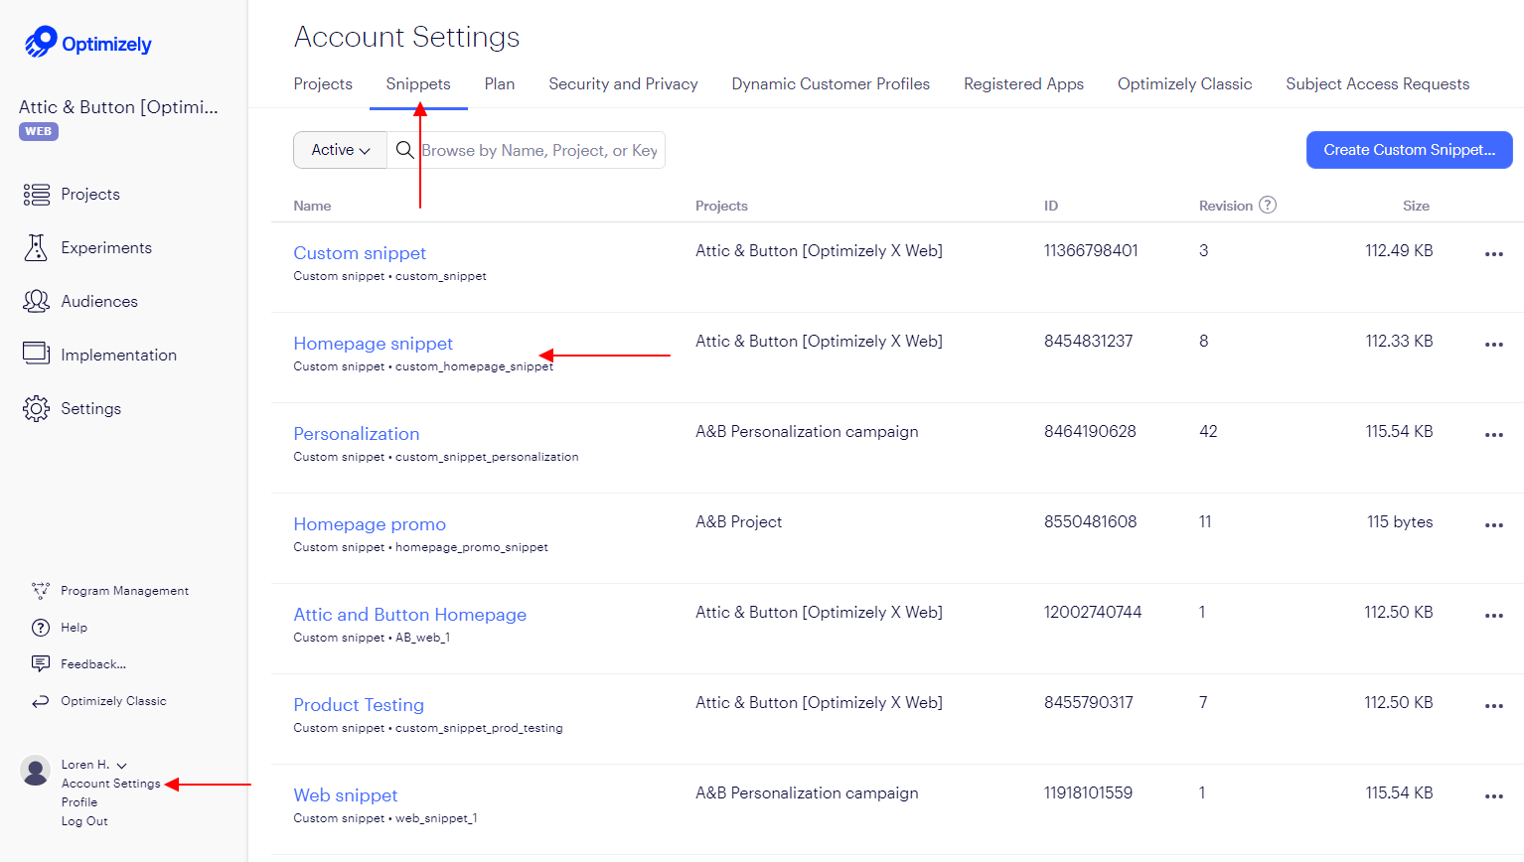This screenshot has height=862, width=1524.
Task: Click the Name column header
Action: 312,206
